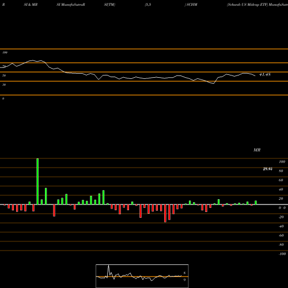
Task: Click the RSI axis label 100 on the left
Action: tap(5, 52)
